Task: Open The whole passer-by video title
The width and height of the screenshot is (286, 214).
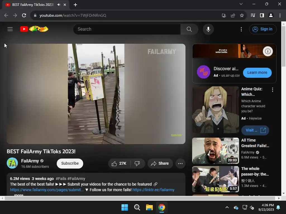Action: [x=255, y=171]
